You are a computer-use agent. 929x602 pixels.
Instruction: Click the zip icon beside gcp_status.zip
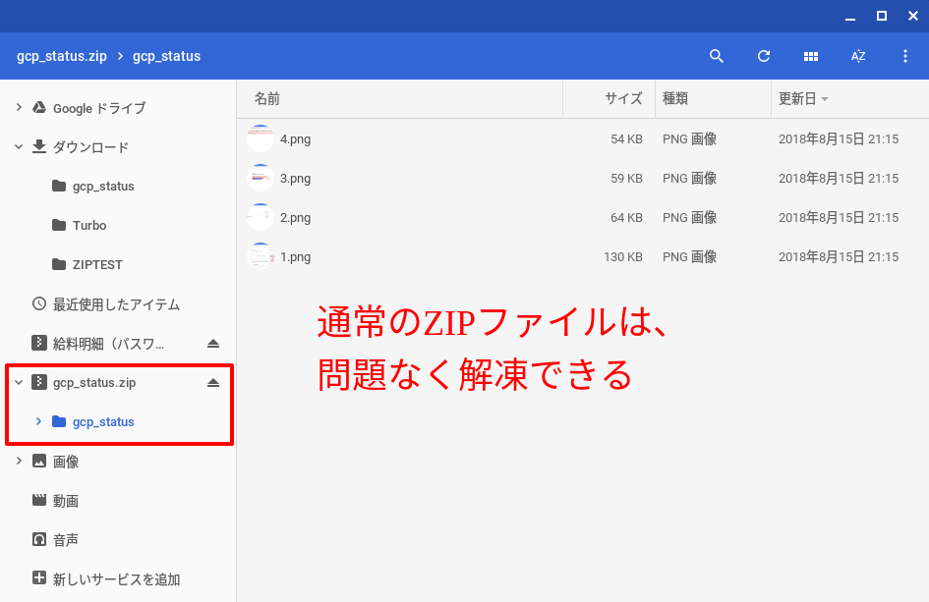pyautogui.click(x=39, y=382)
